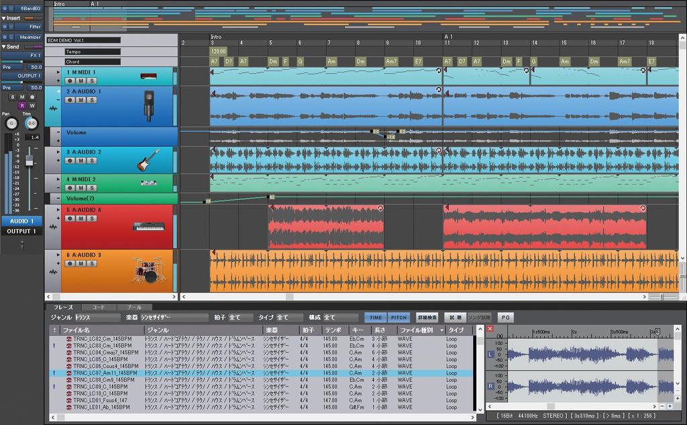Viewport: 687px width, 425px height.
Task: Click the microphone icon on track 2 A:AUDIO 1
Action: click(x=149, y=103)
